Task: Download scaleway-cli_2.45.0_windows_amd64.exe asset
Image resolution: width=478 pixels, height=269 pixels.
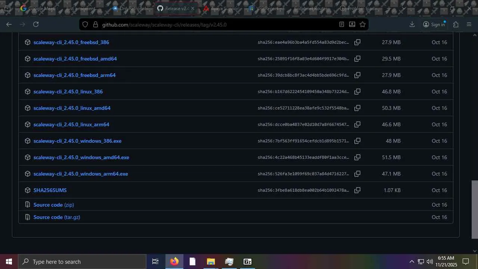Action: click(x=81, y=157)
